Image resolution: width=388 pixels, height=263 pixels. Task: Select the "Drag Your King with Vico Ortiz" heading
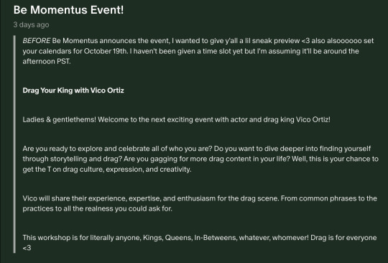[73, 91]
